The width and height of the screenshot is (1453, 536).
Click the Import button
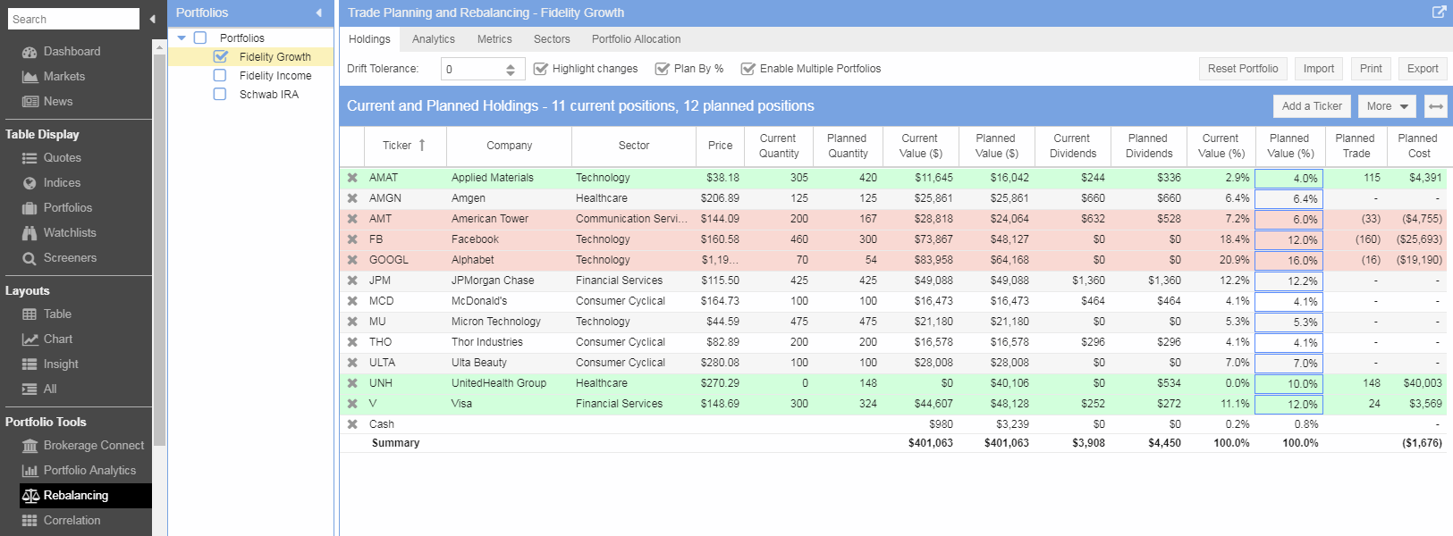(x=1318, y=69)
